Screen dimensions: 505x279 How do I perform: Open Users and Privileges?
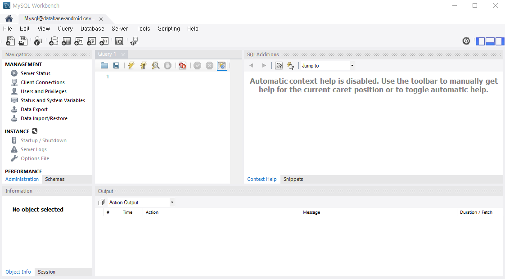coord(44,91)
